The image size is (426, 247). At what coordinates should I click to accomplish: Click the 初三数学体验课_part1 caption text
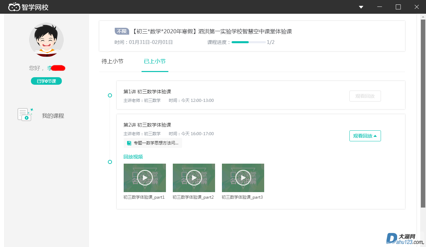(x=144, y=197)
